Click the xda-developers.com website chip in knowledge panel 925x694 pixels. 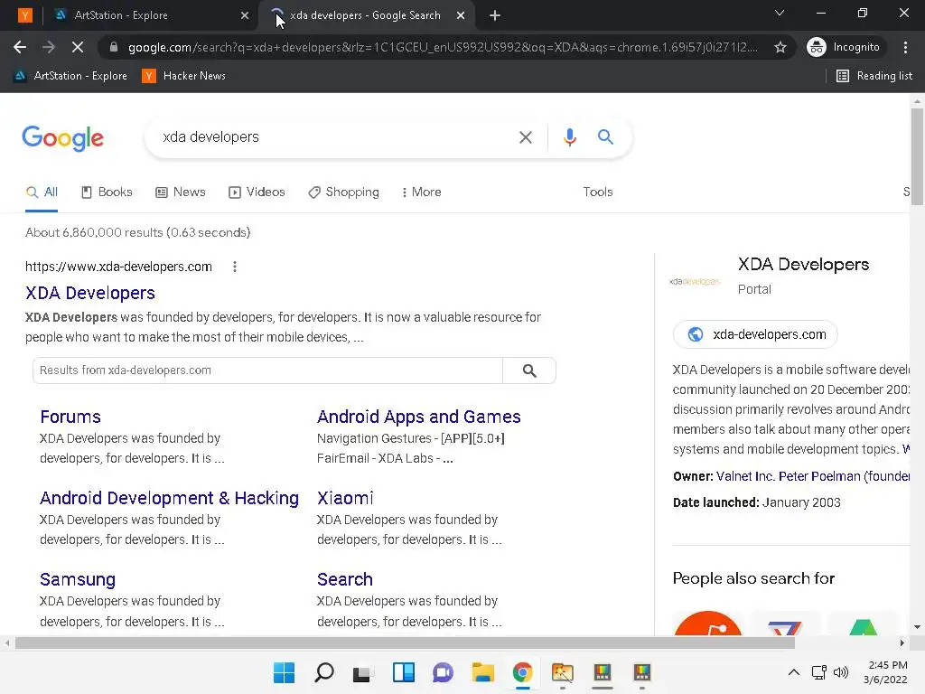(755, 334)
